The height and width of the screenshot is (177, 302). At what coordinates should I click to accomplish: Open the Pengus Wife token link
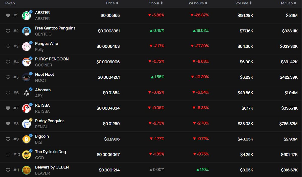[x=47, y=43]
